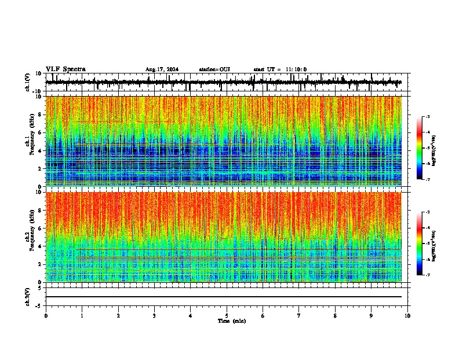Click the 6 kHz tick on ch.1 spectrogram
Image resolution: width=459 pixels, height=354 pixels.
point(41,132)
